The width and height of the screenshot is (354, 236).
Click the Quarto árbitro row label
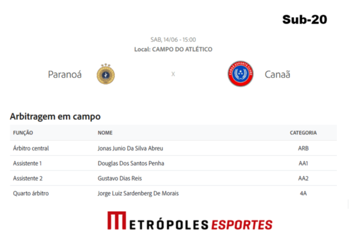[x=31, y=194]
